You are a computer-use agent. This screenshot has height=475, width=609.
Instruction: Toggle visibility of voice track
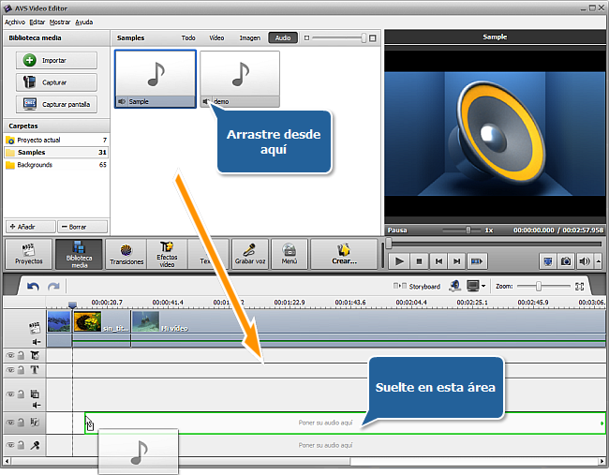pos(10,445)
